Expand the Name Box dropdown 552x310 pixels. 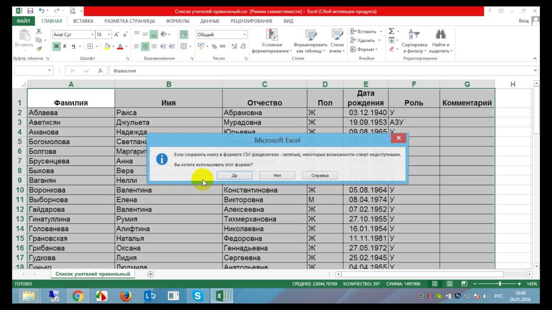pos(50,71)
